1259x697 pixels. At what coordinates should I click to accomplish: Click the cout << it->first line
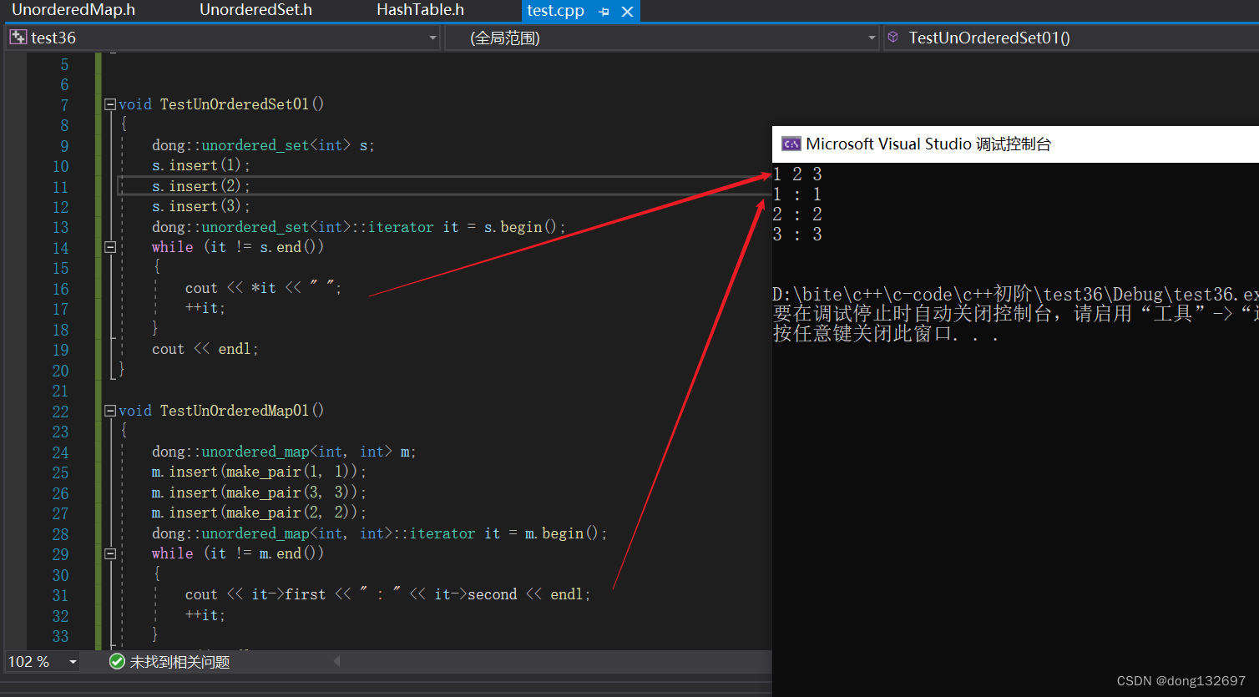[x=387, y=594]
